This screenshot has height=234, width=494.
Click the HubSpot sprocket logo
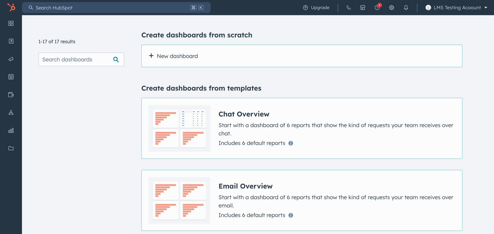pyautogui.click(x=11, y=7)
